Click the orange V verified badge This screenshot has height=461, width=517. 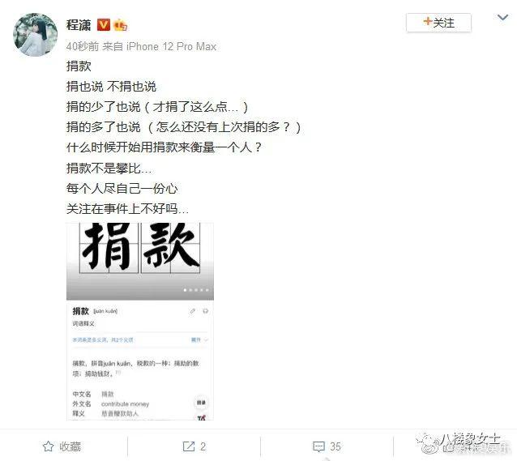(104, 25)
